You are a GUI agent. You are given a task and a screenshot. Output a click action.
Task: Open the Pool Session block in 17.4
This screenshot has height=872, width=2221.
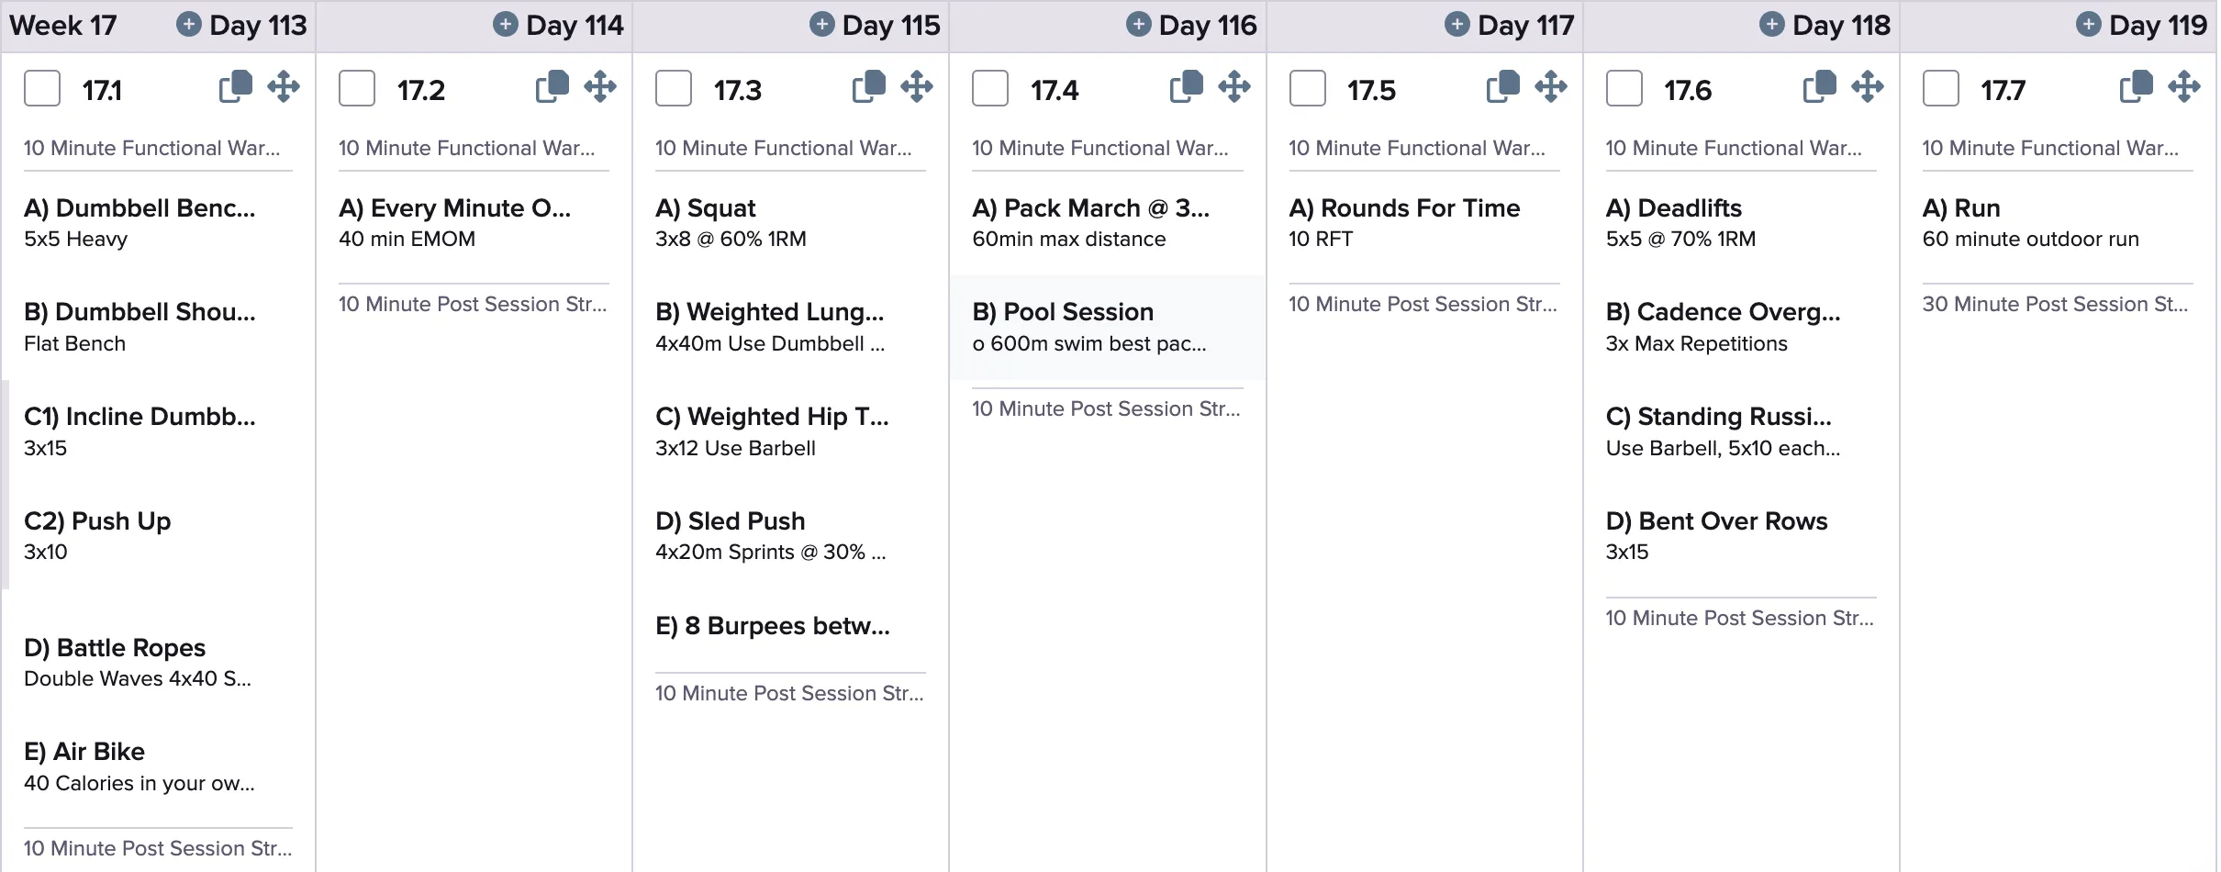click(x=1108, y=328)
